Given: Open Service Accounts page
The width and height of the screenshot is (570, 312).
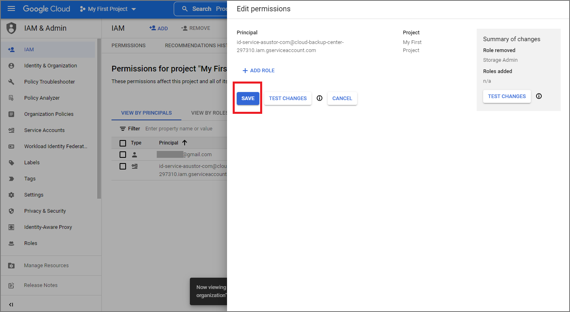Looking at the screenshot, I should [x=44, y=130].
